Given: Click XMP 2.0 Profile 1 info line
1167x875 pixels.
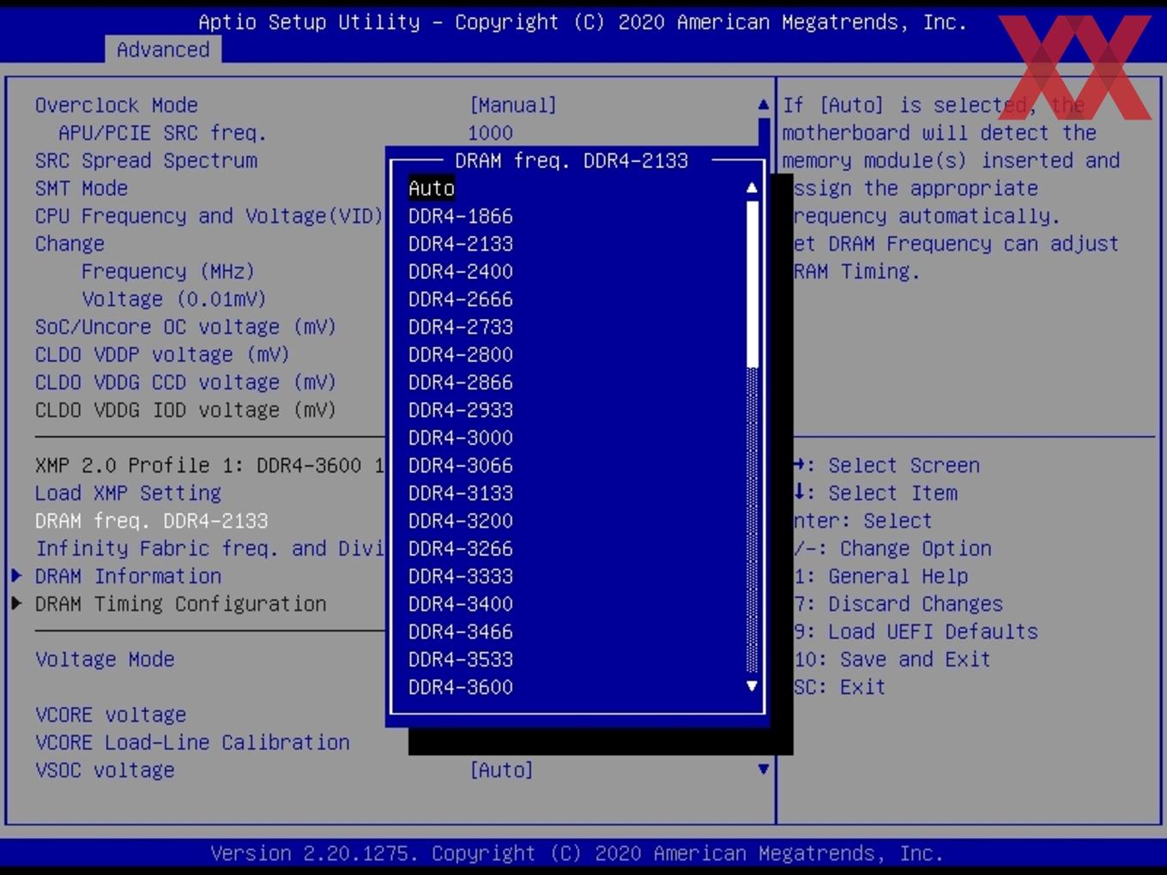Looking at the screenshot, I should point(209,466).
